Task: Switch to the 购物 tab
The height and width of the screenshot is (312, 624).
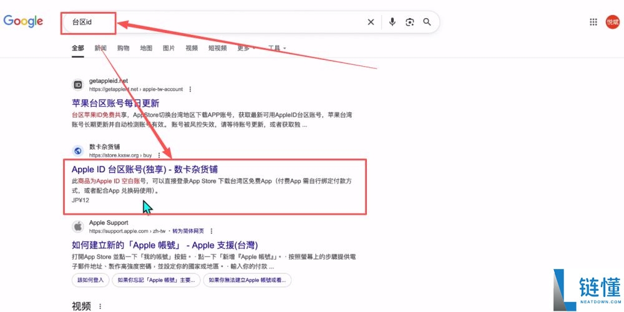Action: click(x=124, y=48)
